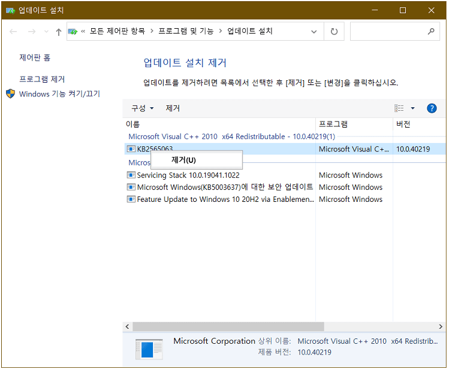
Task: Click the Back navigation arrow
Action: 13,32
